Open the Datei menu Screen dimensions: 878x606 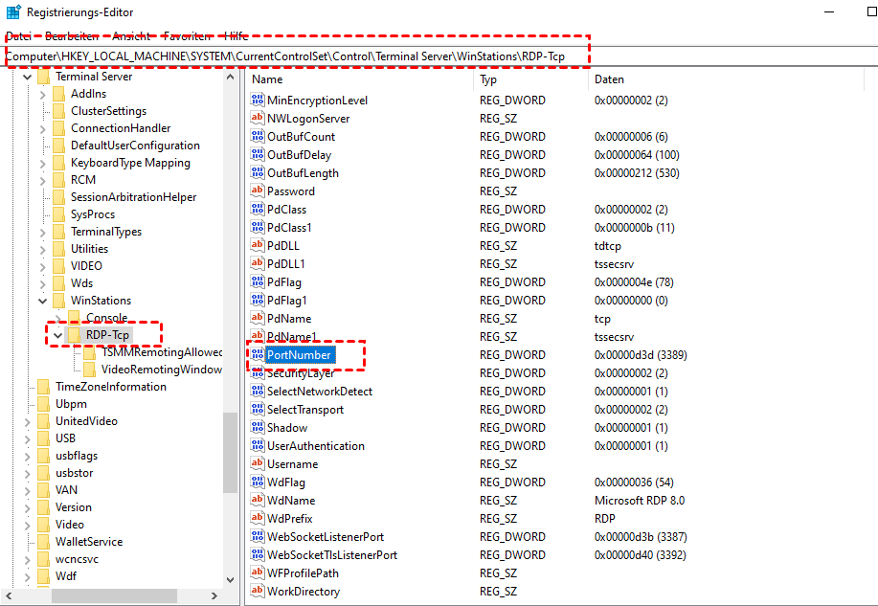coord(19,35)
